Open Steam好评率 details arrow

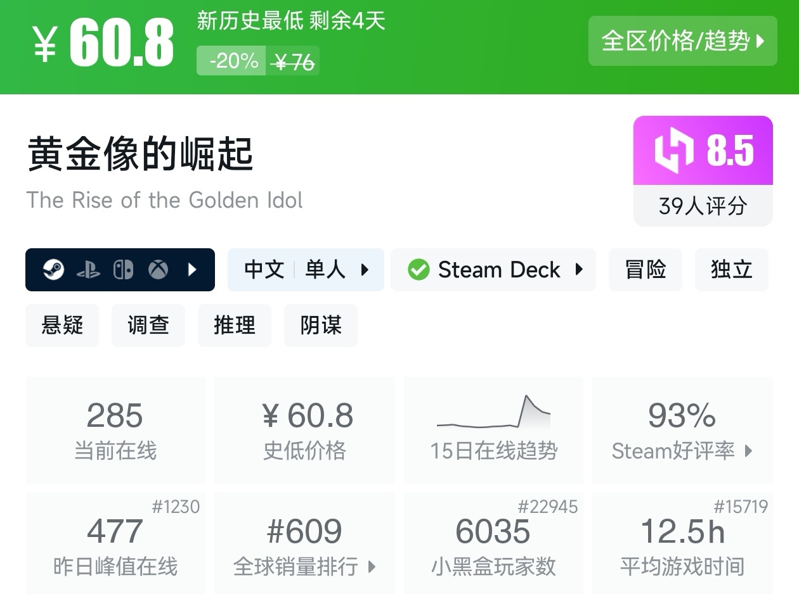pyautogui.click(x=749, y=451)
